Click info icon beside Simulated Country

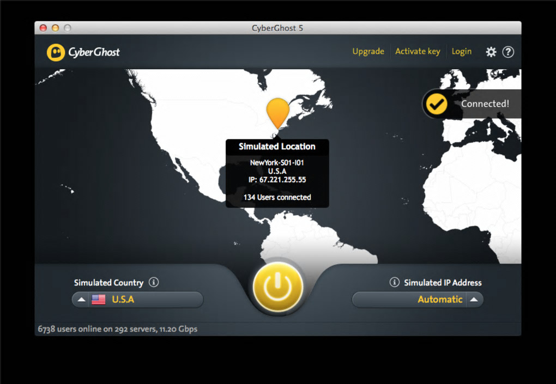[154, 282]
